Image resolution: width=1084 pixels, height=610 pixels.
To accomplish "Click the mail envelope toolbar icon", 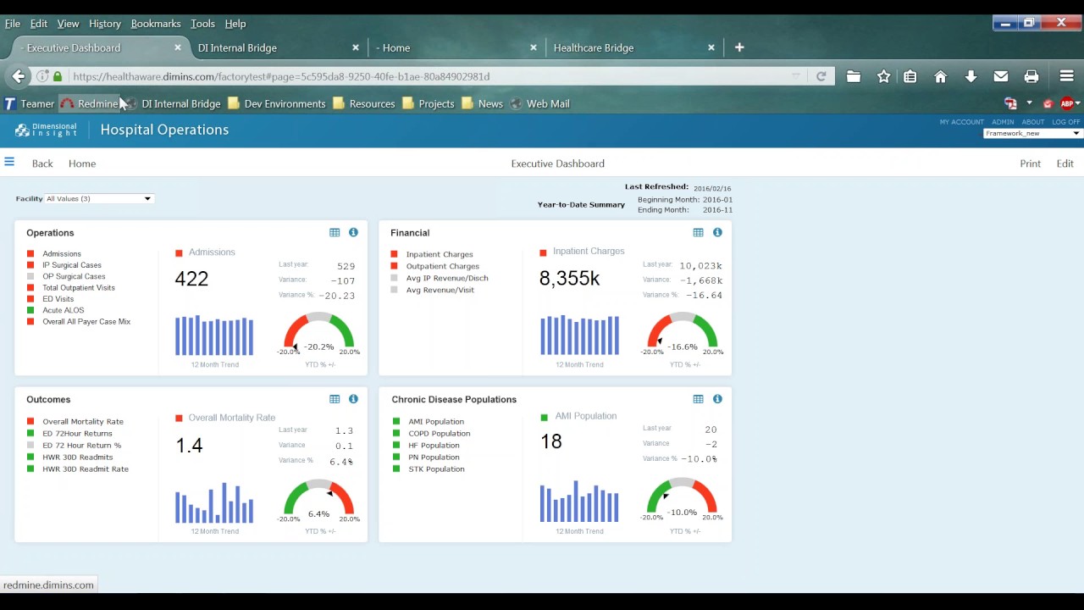I will 1001,76.
